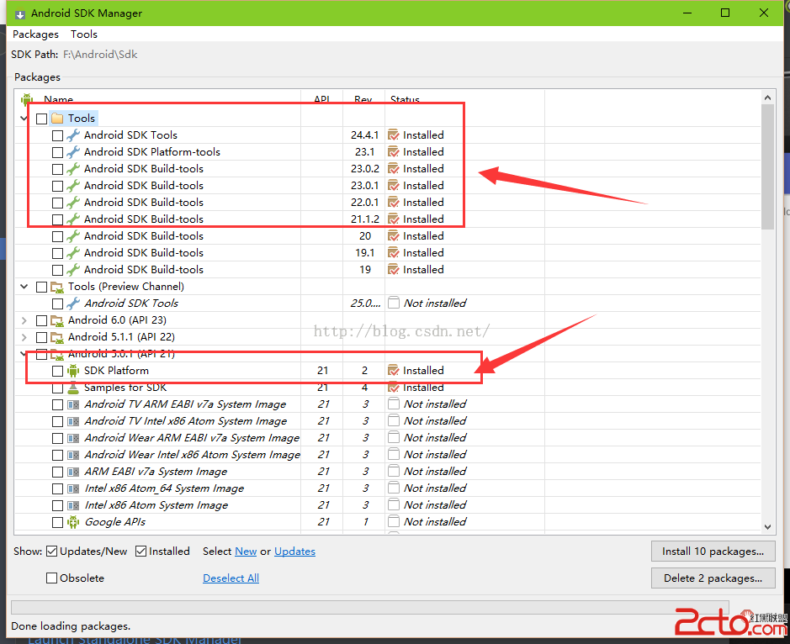Expand the Android 6.0 (API 23) group
Screen dimensions: 790x644
click(24, 320)
